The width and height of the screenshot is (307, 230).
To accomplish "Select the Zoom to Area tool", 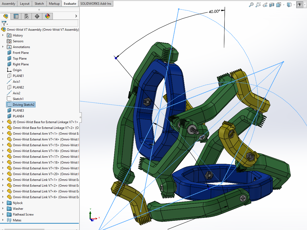I will 258,4.
